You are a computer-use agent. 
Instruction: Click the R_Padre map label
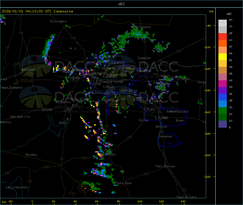pyautogui.click(x=155, y=101)
